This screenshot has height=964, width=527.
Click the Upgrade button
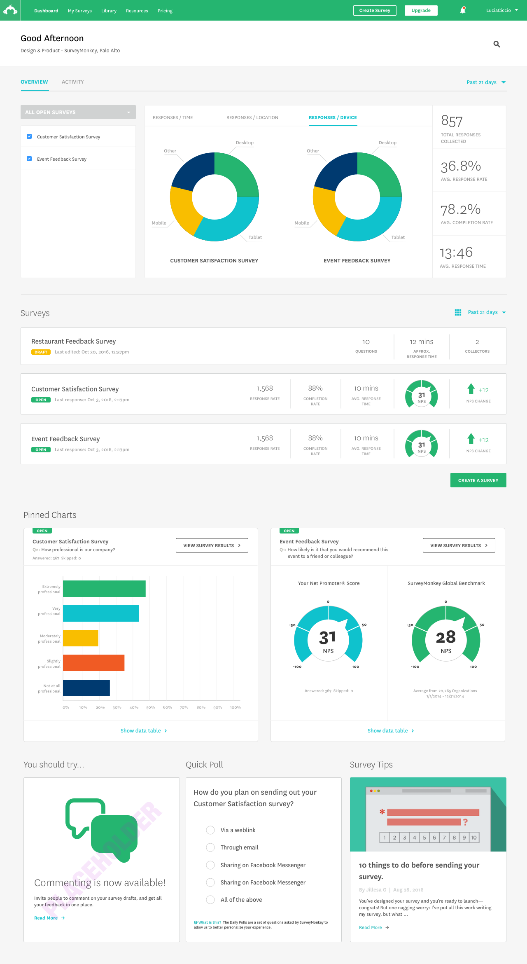pyautogui.click(x=421, y=10)
